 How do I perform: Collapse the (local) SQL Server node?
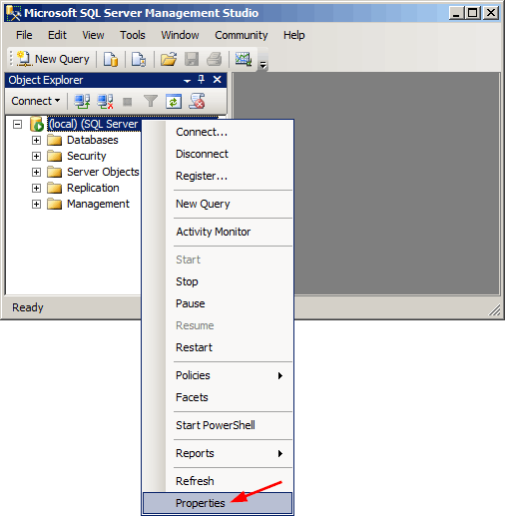point(17,125)
